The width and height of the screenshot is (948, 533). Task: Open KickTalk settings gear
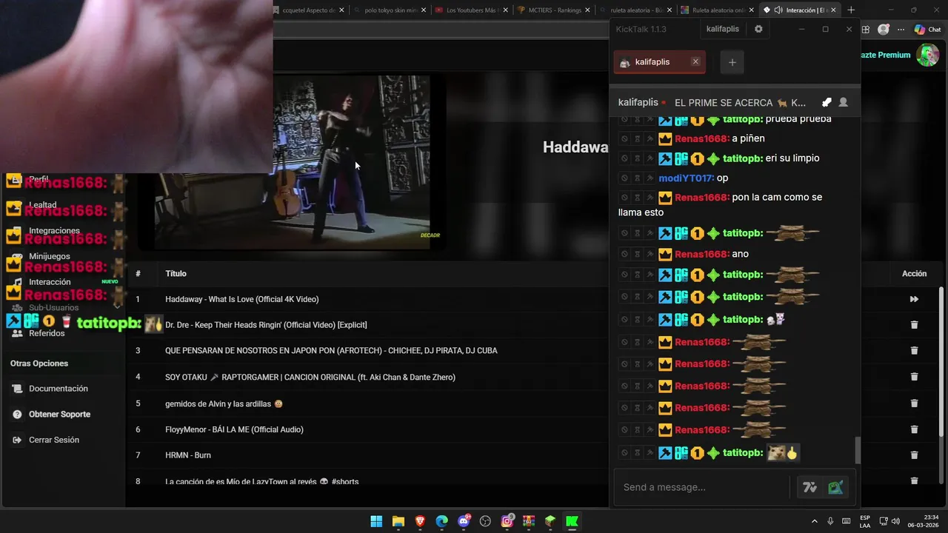758,29
